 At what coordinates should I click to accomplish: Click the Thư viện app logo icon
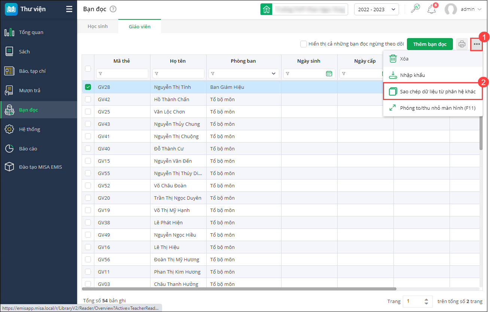[x=11, y=9]
